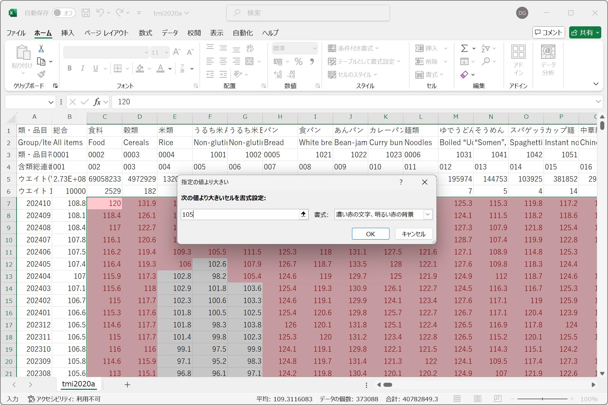The width and height of the screenshot is (608, 405).
Task: Click the AutoSum sigma icon
Action: (x=465, y=48)
